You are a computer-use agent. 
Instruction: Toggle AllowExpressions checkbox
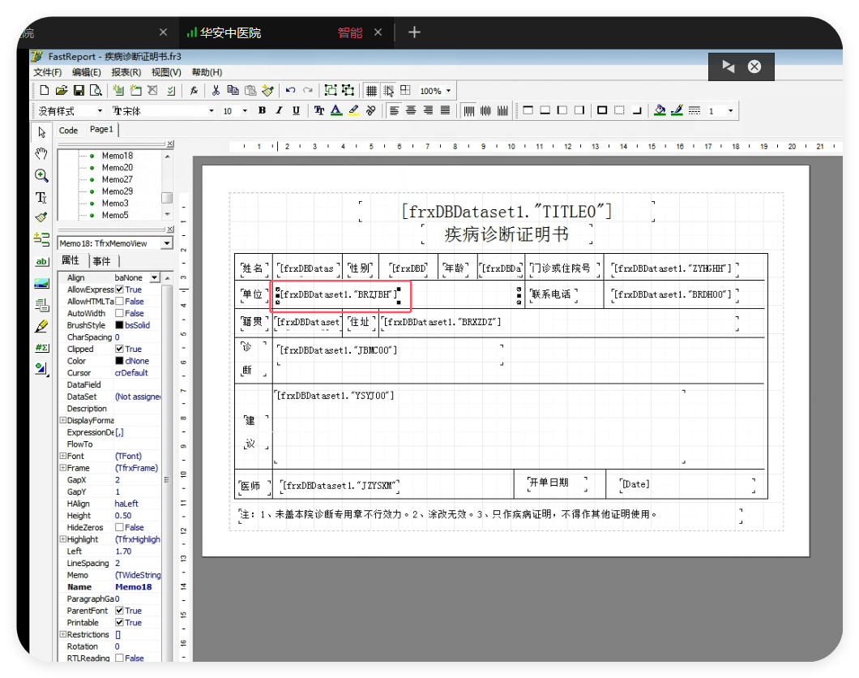119,290
